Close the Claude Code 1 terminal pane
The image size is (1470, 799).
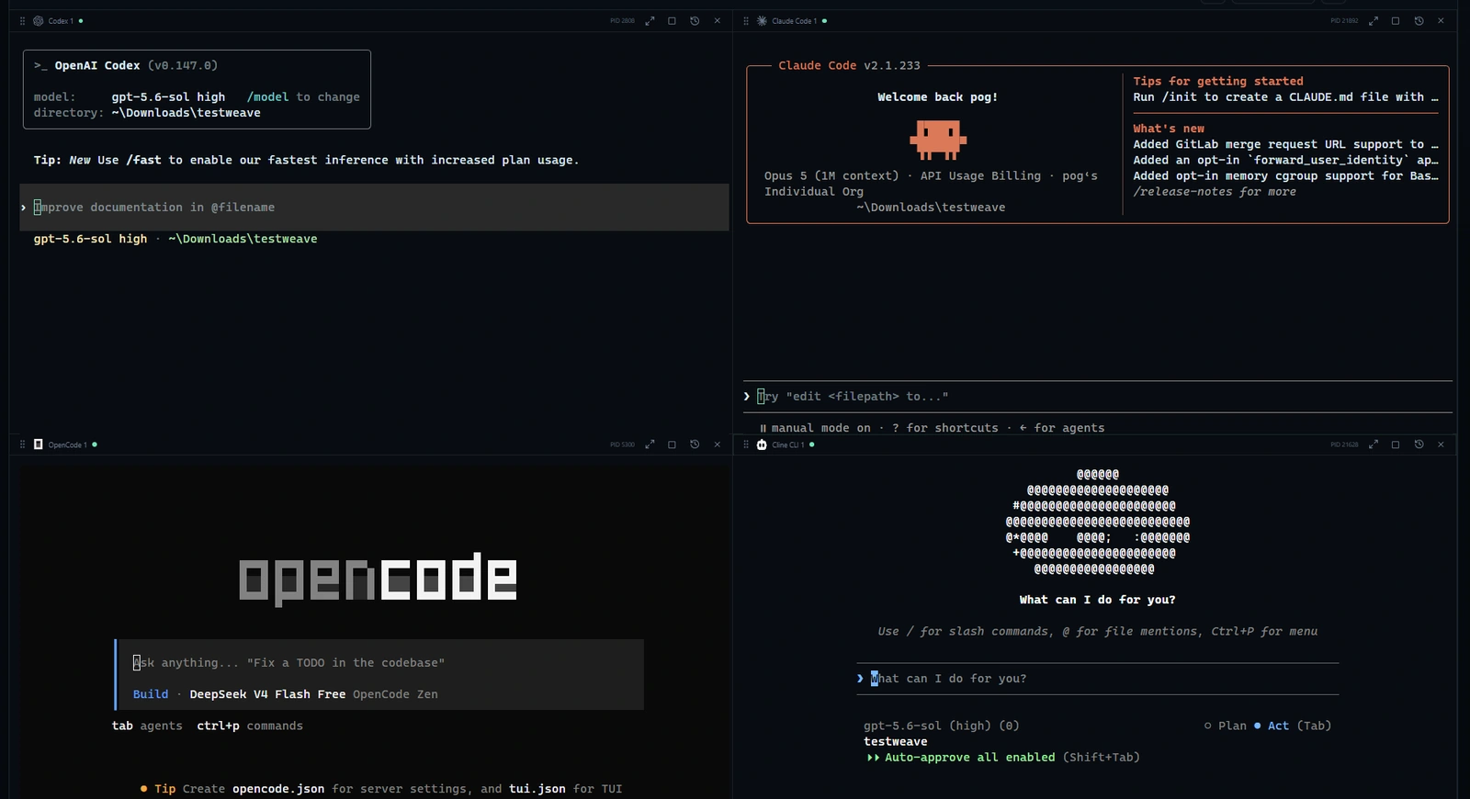[x=1441, y=20]
